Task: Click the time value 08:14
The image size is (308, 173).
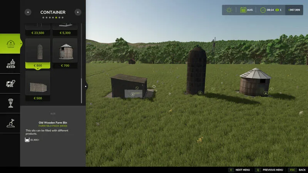Action: tap(270, 10)
